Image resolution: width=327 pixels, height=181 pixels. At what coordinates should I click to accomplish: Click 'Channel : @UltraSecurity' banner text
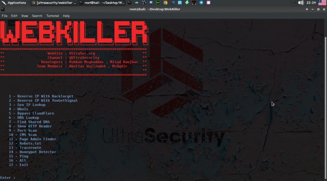(74, 58)
